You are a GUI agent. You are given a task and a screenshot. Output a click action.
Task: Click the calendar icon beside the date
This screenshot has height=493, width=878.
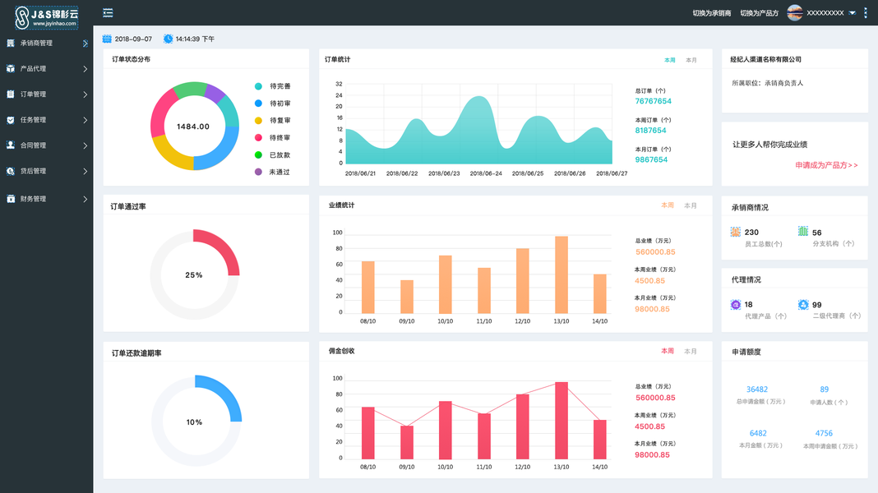tap(107, 39)
